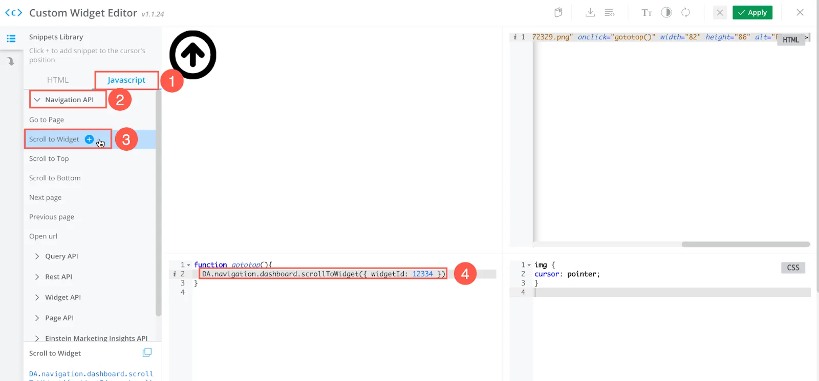Click the plus icon beside Scroll to Widget

click(x=89, y=139)
